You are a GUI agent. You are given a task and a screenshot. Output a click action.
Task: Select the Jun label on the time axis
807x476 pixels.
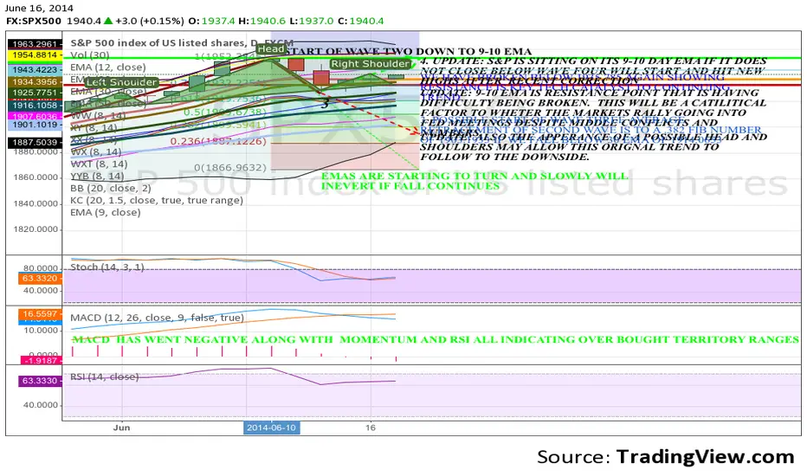tap(121, 428)
